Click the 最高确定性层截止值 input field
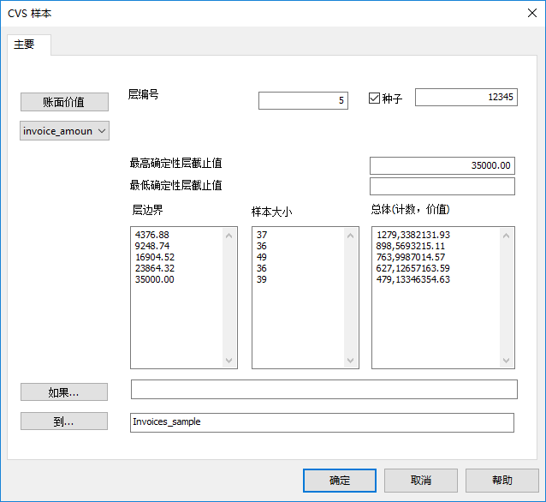 tap(442, 165)
